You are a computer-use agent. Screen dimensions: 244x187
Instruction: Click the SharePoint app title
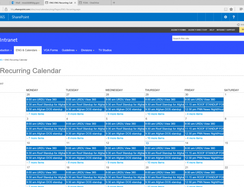pos(20,17)
